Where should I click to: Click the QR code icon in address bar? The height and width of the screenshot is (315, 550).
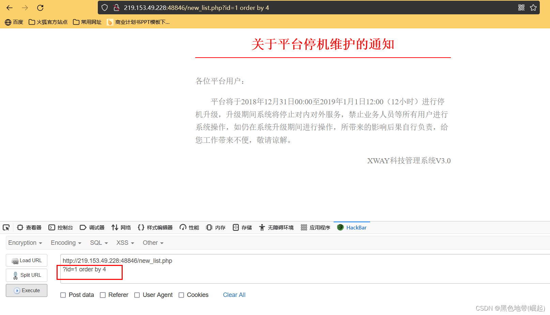[x=521, y=7]
